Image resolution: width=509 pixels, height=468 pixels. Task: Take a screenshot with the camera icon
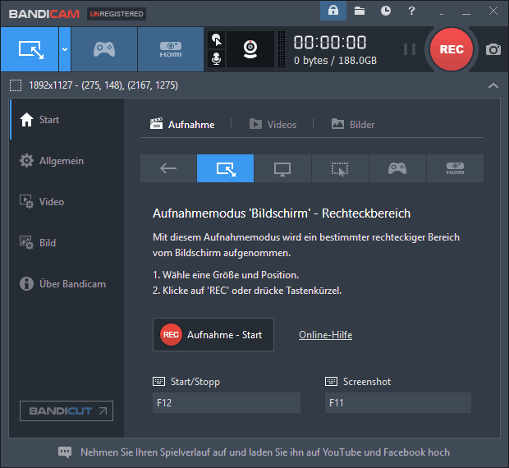(493, 49)
